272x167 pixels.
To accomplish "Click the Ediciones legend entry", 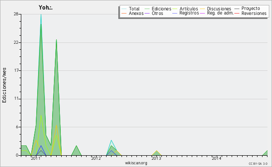I will pyautogui.click(x=161, y=9).
